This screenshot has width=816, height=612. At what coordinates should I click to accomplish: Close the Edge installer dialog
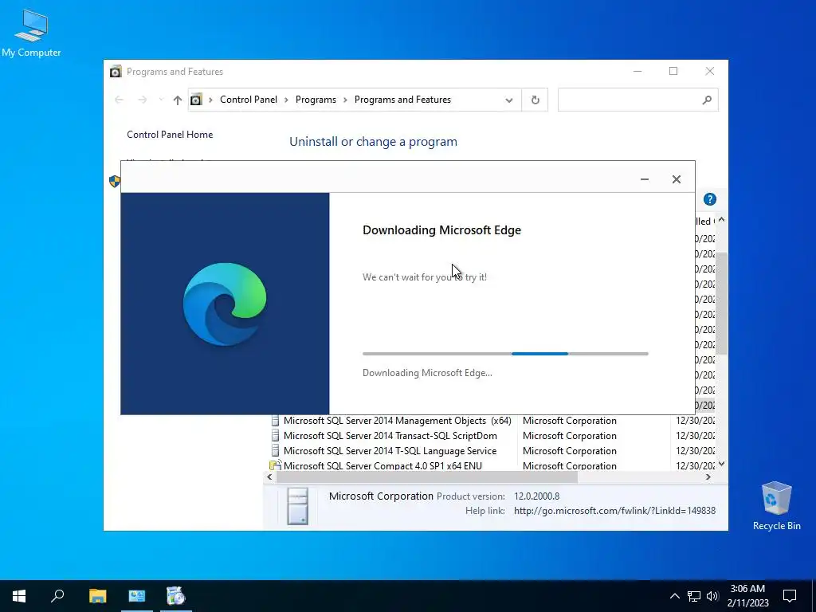(676, 179)
